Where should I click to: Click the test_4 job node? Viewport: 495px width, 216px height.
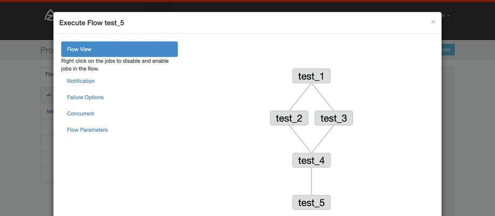[311, 160]
